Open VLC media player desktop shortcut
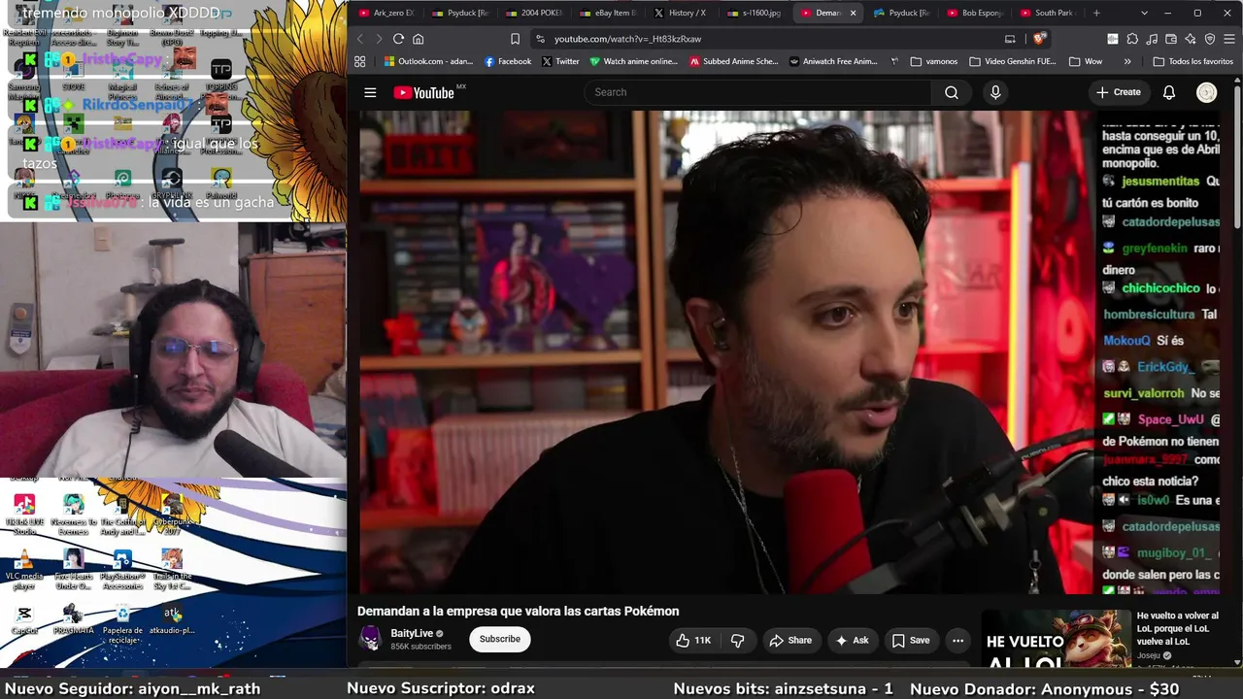 tap(24, 567)
